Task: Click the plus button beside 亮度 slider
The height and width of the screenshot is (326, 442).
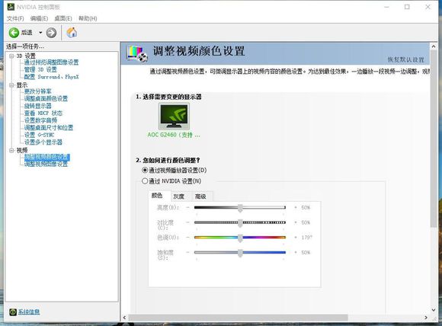Action: tap(296, 208)
